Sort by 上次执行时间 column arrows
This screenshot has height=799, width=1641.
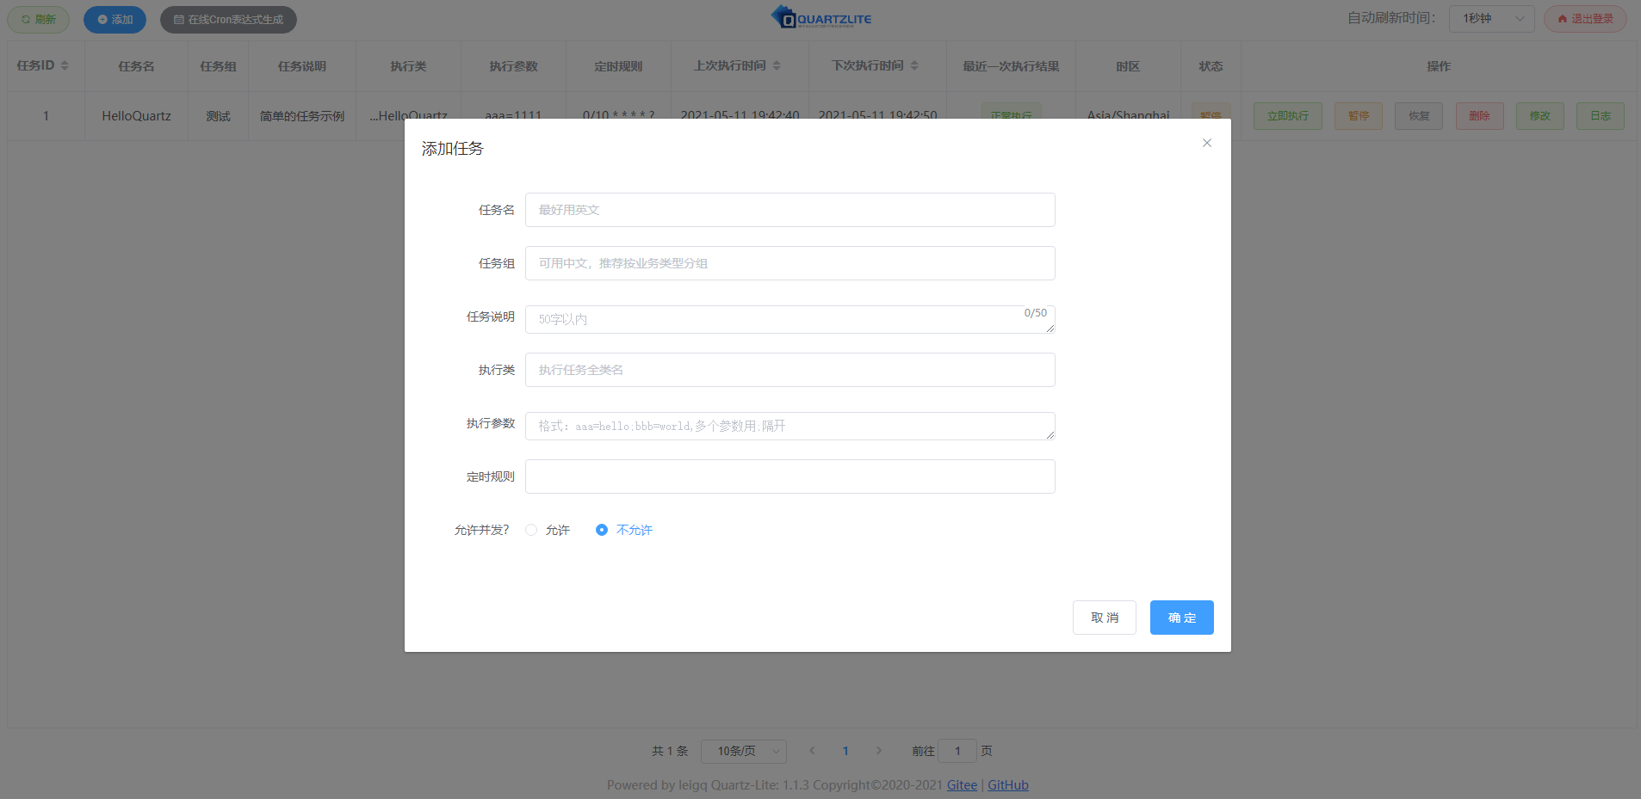777,66
